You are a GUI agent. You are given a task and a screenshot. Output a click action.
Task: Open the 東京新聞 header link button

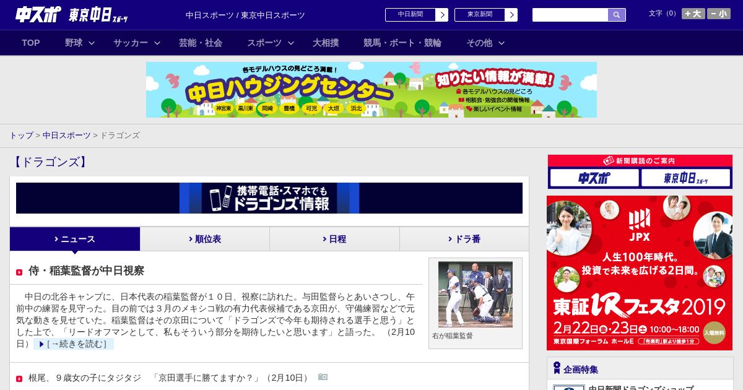(485, 15)
